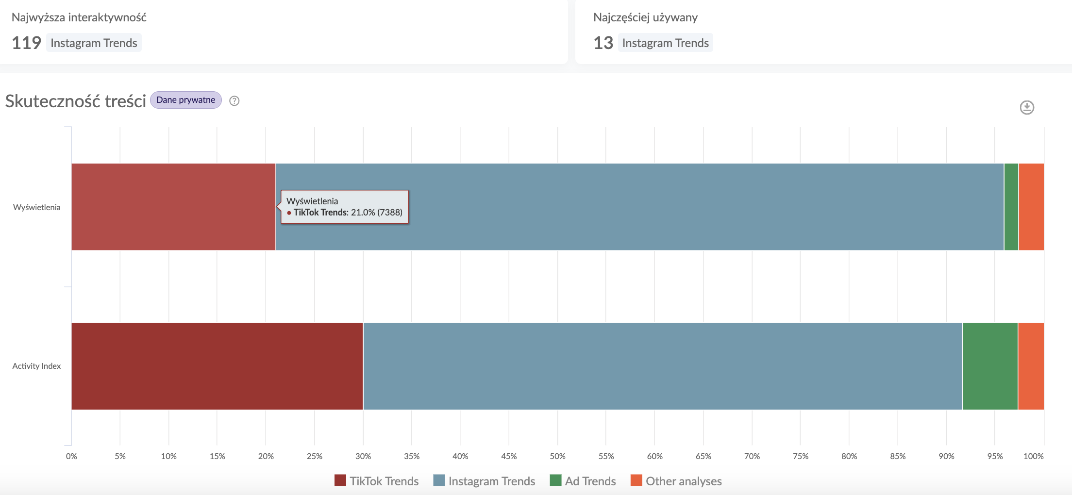Click the download chart icon
This screenshot has width=1072, height=495.
click(1026, 107)
